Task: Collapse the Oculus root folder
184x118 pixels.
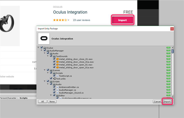Action: pos(38,48)
